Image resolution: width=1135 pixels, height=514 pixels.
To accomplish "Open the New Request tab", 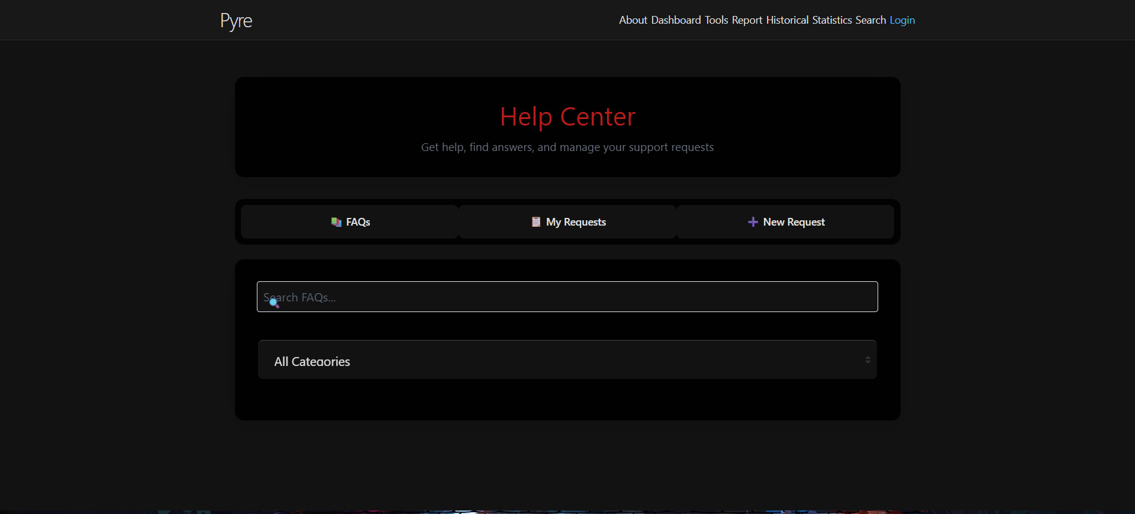I will click(785, 222).
